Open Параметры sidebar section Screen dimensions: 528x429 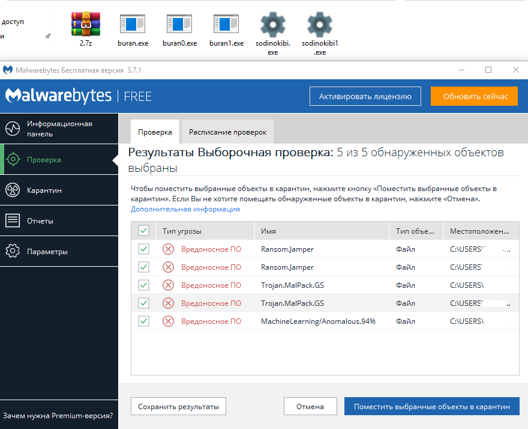click(59, 251)
